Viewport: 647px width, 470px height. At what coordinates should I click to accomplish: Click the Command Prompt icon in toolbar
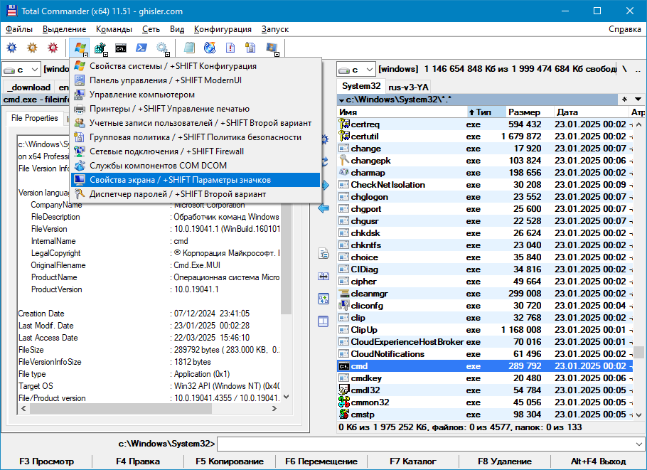point(122,48)
